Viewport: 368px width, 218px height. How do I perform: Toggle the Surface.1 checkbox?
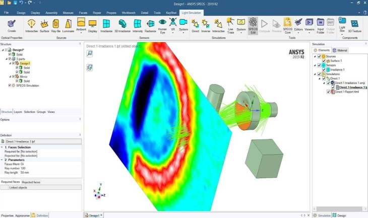[324, 61]
